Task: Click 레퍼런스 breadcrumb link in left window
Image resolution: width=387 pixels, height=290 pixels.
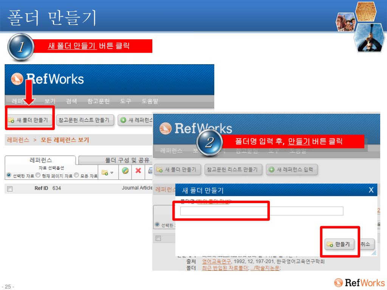Action: click(x=18, y=140)
